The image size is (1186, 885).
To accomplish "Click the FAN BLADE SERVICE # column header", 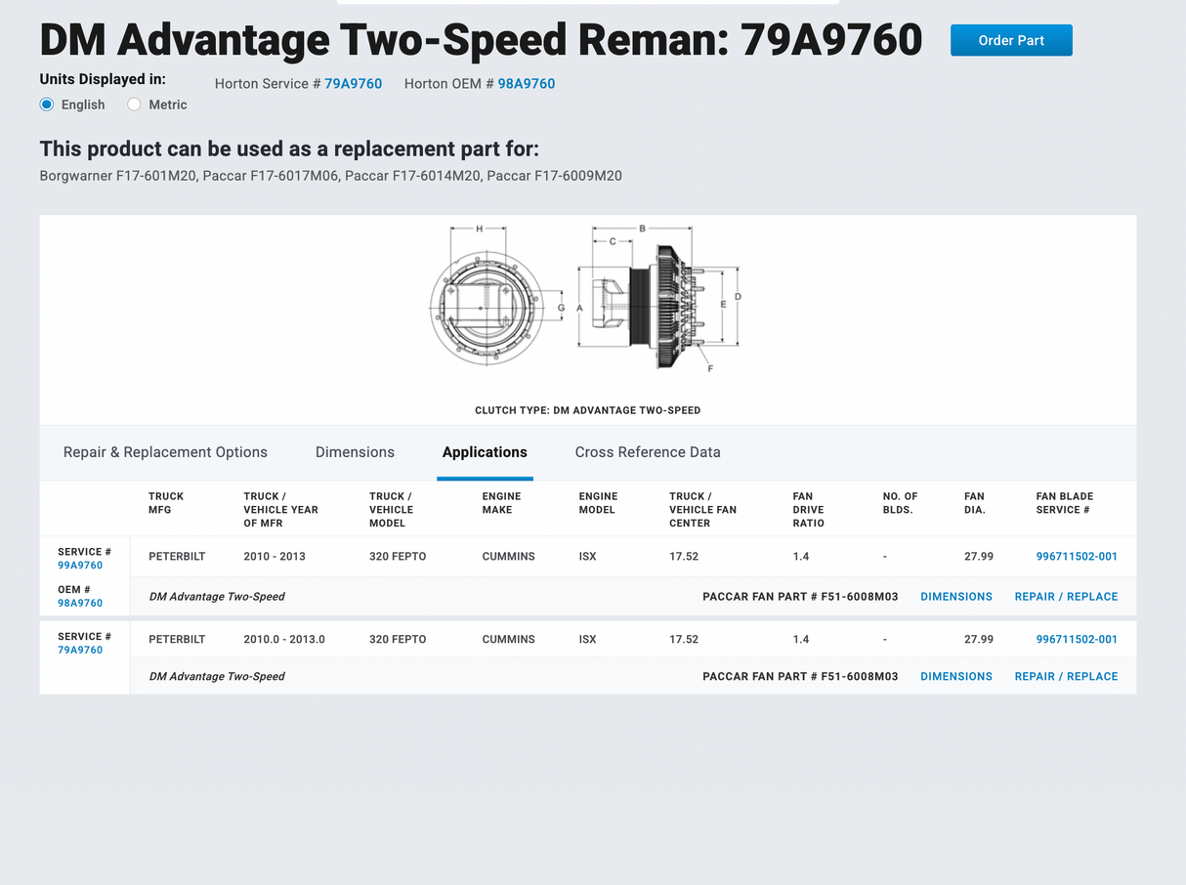I will (x=1065, y=503).
